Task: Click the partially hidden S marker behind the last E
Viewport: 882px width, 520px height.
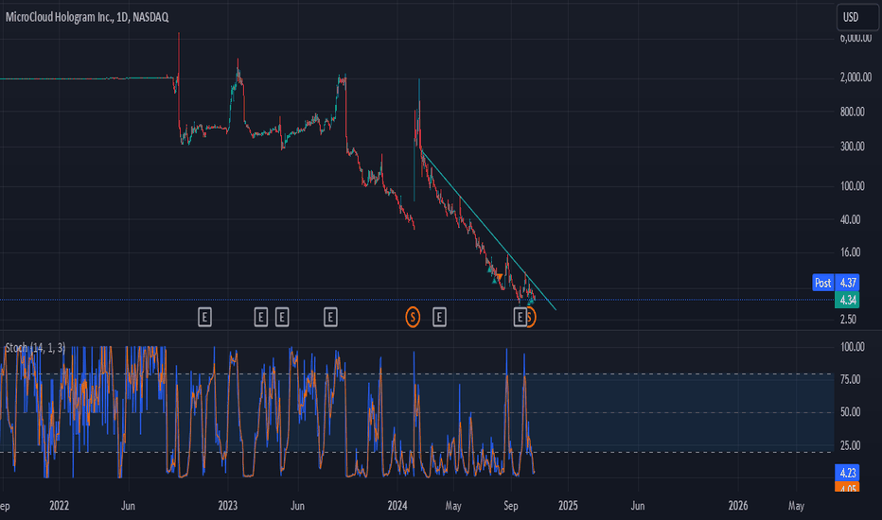Action: (x=532, y=319)
